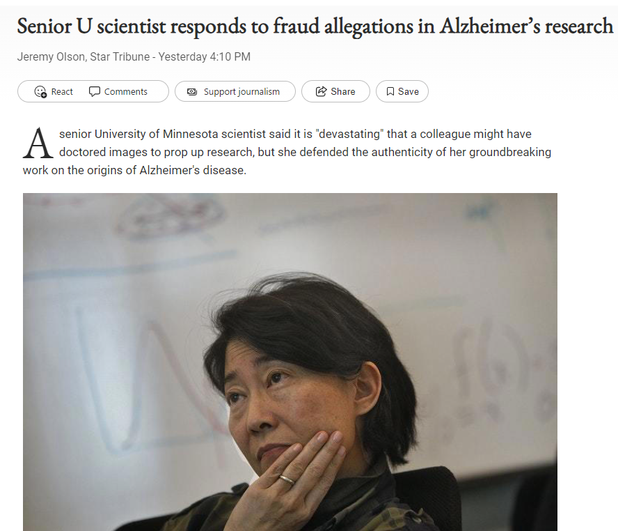Click the Save button text

click(409, 91)
